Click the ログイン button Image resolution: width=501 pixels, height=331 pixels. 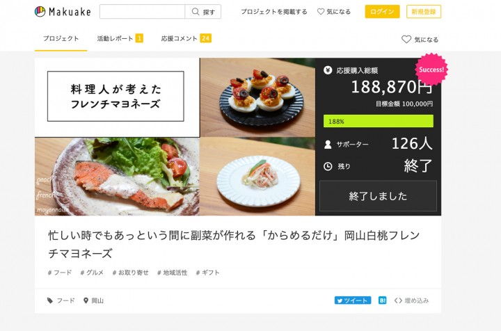click(382, 12)
